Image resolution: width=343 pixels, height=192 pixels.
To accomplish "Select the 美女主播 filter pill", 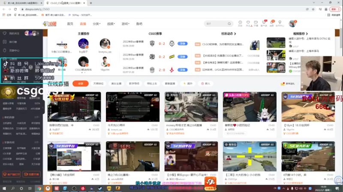I will pyautogui.click(x=116, y=84).
